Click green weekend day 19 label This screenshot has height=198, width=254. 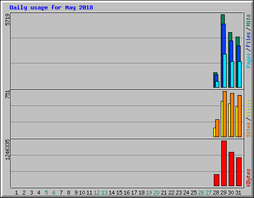pos(149,193)
